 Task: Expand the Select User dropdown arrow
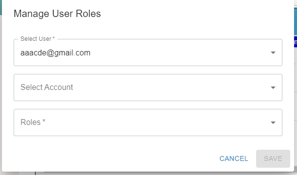[x=273, y=52]
